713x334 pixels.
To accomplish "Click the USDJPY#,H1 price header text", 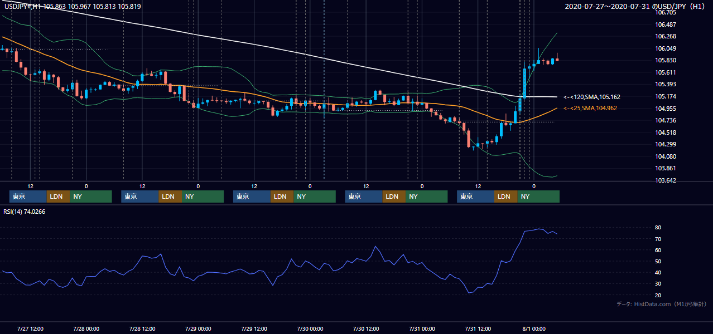I will click(73, 7).
